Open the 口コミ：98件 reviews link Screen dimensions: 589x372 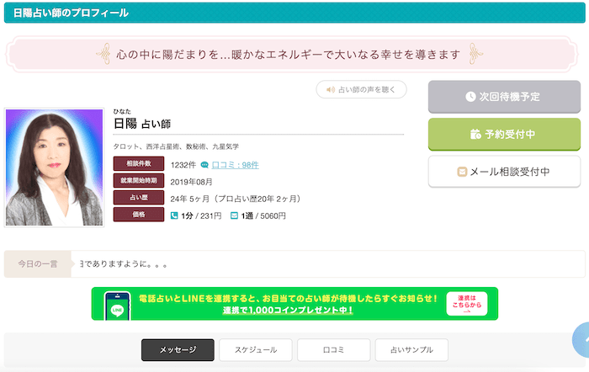235,165
